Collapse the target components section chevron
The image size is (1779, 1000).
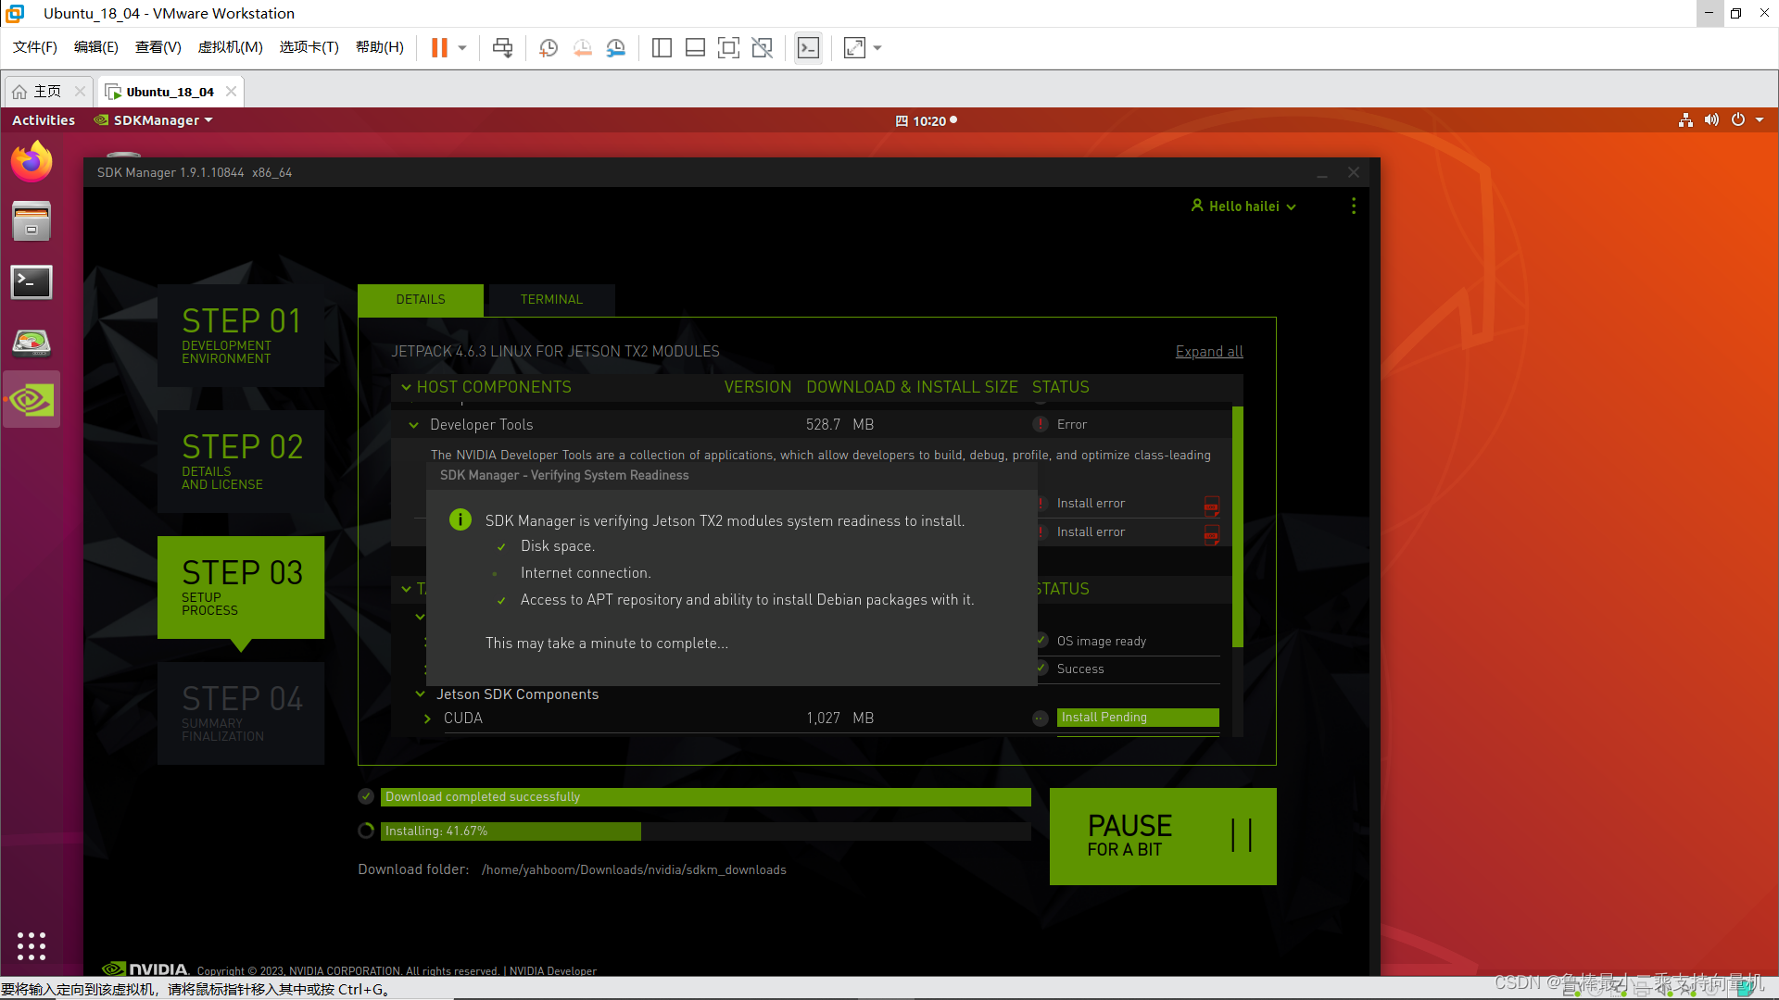(x=406, y=589)
